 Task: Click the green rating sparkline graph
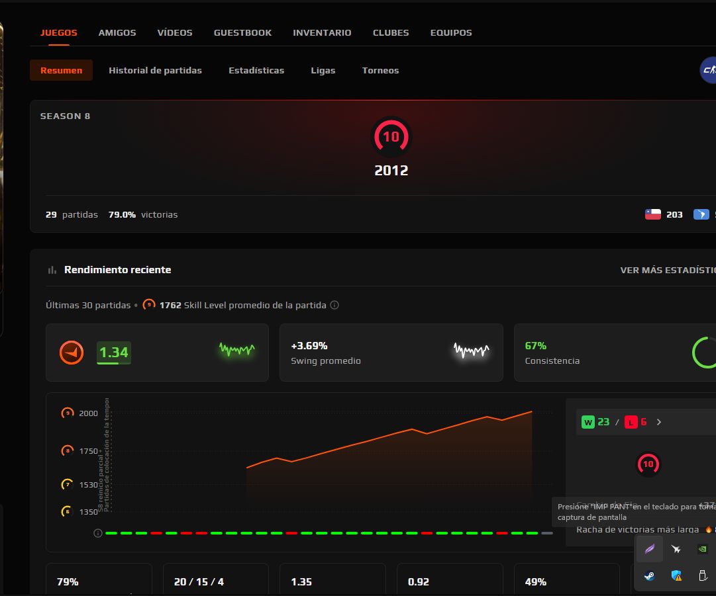(236, 350)
